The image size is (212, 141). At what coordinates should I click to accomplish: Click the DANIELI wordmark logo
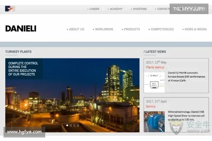21,29
